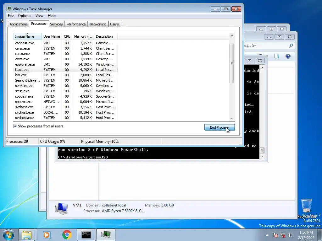Select svchost.exe row with 3,356 K memory
The width and height of the screenshot is (322, 241).
(x=65, y=107)
